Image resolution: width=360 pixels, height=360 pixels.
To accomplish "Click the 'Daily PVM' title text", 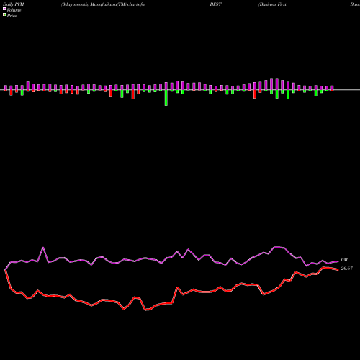I will coord(14,4).
